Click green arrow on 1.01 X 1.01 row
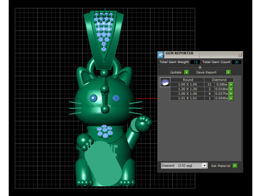The image size is (261, 196). (x=231, y=99)
